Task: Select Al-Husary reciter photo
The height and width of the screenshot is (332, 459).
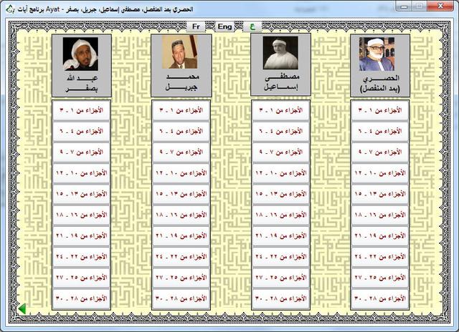Action: point(377,54)
